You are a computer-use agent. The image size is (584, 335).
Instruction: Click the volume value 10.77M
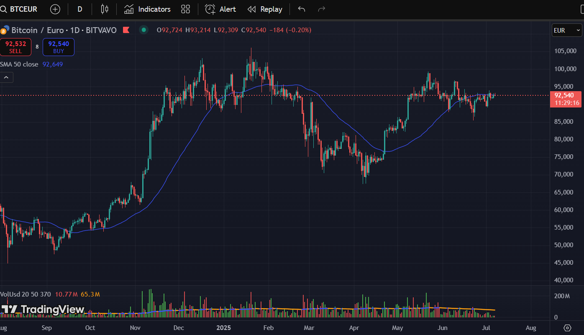point(67,294)
